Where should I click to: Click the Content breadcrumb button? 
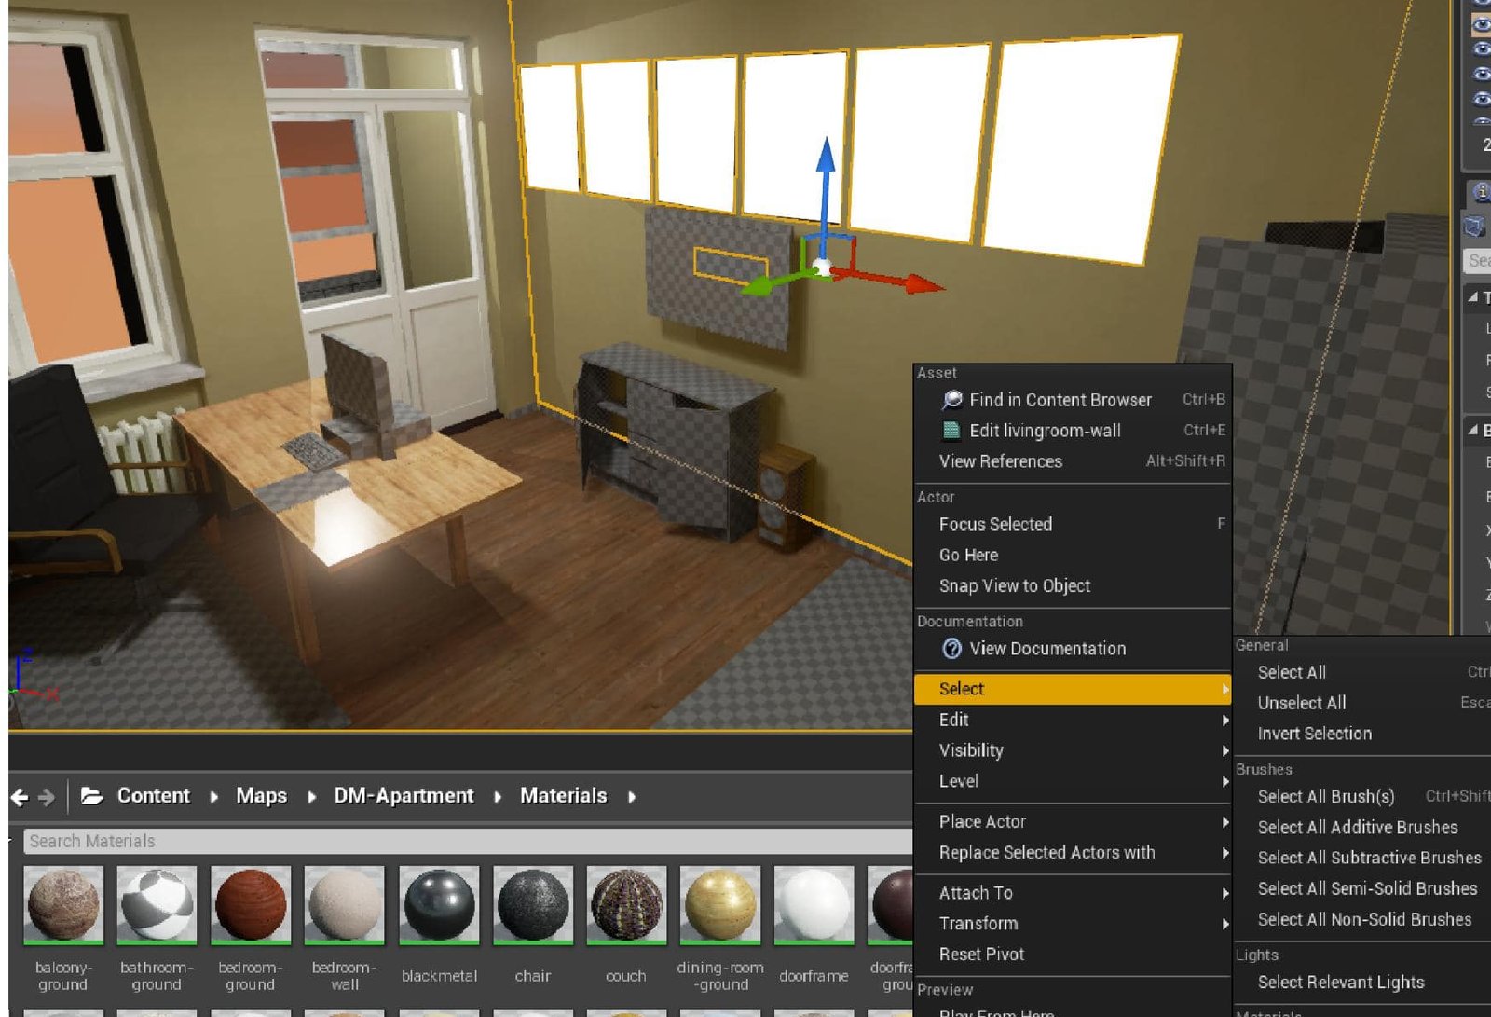(153, 795)
